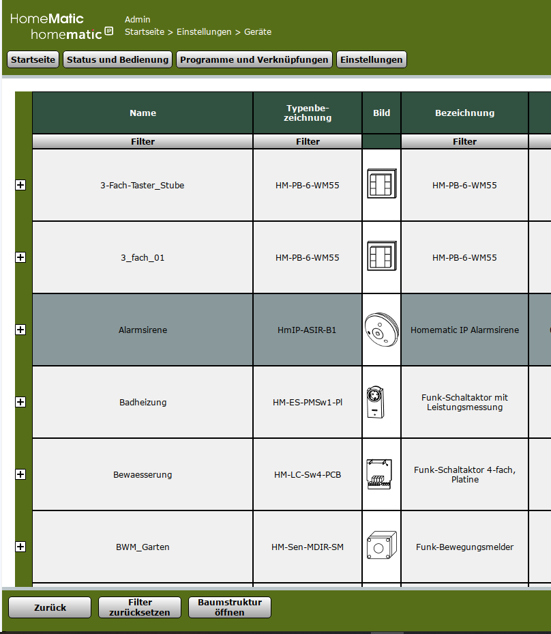This screenshot has height=634, width=551.
Task: Click Funk-Schaltaktor mit Leistungsmessung description
Action: point(464,403)
